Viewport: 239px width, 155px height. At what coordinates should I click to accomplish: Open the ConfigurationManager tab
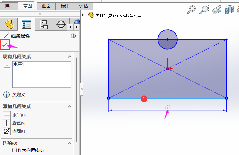coord(44,24)
